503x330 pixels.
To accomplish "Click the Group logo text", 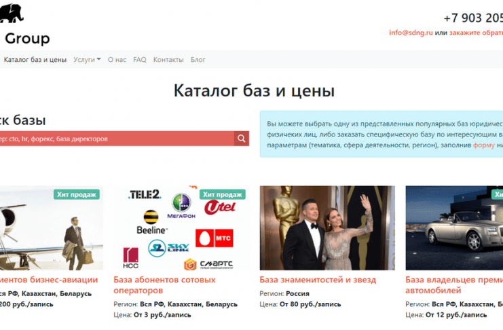I will point(27,39).
